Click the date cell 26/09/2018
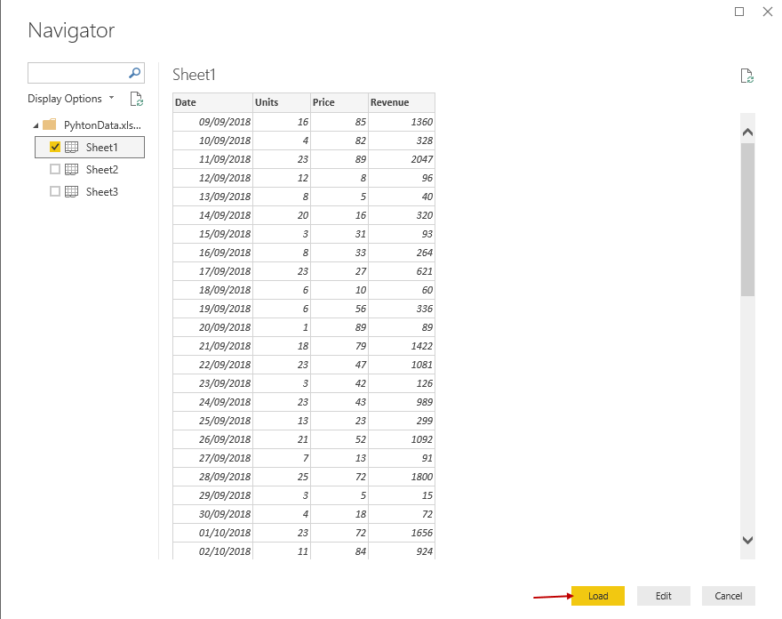 pos(213,439)
